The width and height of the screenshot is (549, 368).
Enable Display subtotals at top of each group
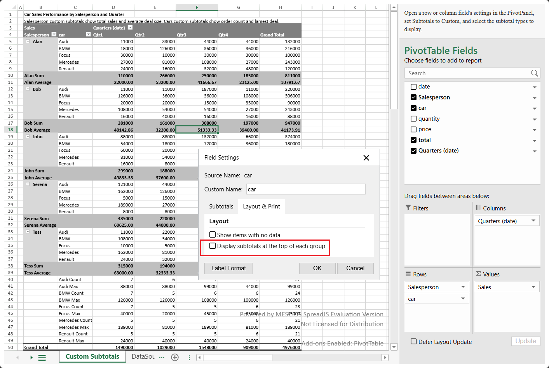tap(213, 246)
